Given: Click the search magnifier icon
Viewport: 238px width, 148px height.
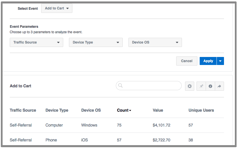Looking at the screenshot, I should point(120,86).
